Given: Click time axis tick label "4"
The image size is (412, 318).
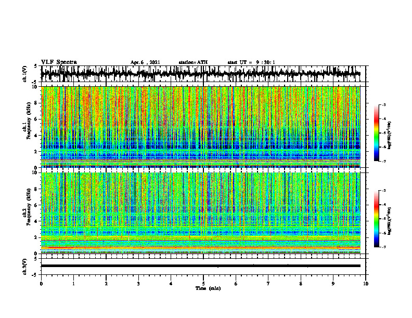Looking at the screenshot, I should [171, 284].
